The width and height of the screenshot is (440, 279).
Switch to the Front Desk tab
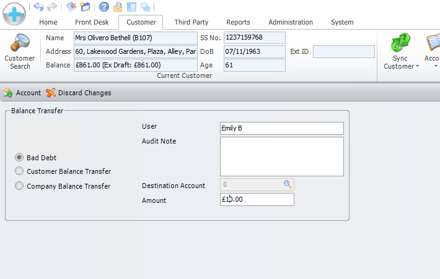coord(92,22)
